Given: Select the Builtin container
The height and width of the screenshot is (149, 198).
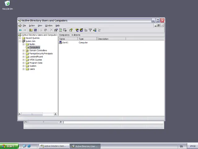Looking at the screenshot, I should (x=32, y=44).
